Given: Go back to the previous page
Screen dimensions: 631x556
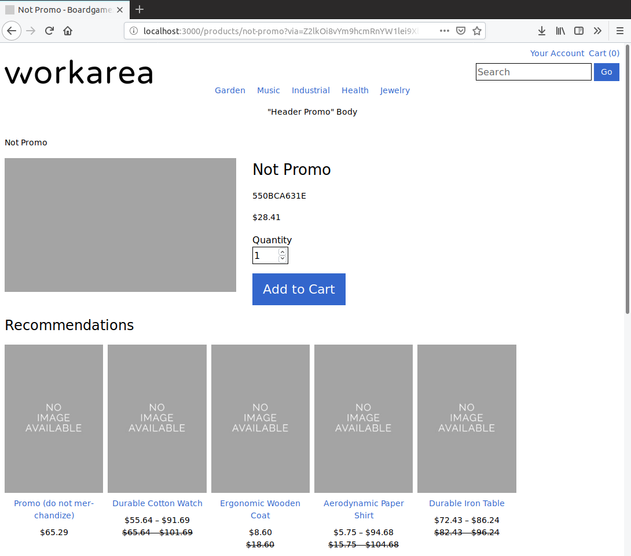Looking at the screenshot, I should tap(12, 31).
